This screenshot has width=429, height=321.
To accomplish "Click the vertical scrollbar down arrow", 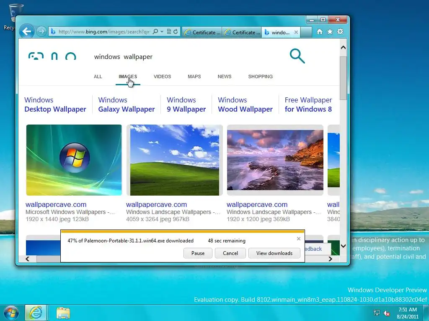I will point(344,246).
